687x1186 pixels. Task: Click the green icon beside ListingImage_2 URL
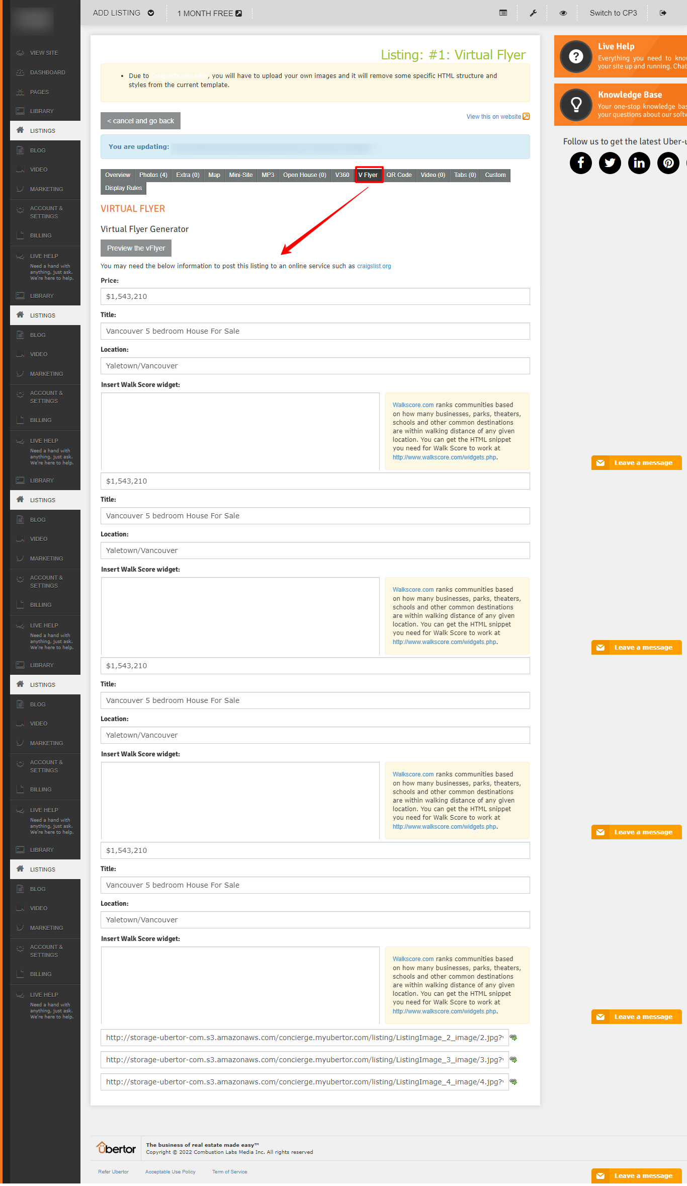513,1038
